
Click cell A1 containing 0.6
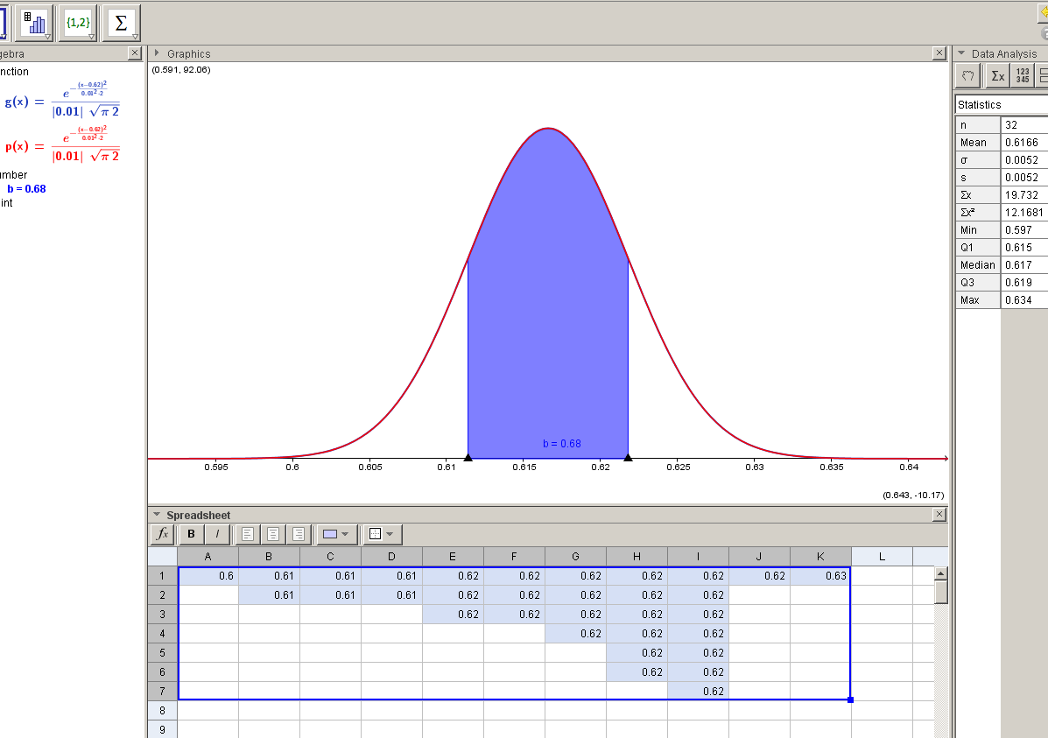pos(207,576)
